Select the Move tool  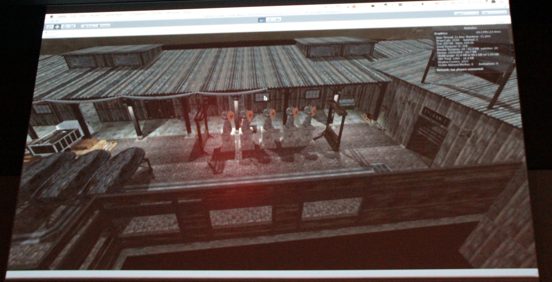tap(57, 27)
